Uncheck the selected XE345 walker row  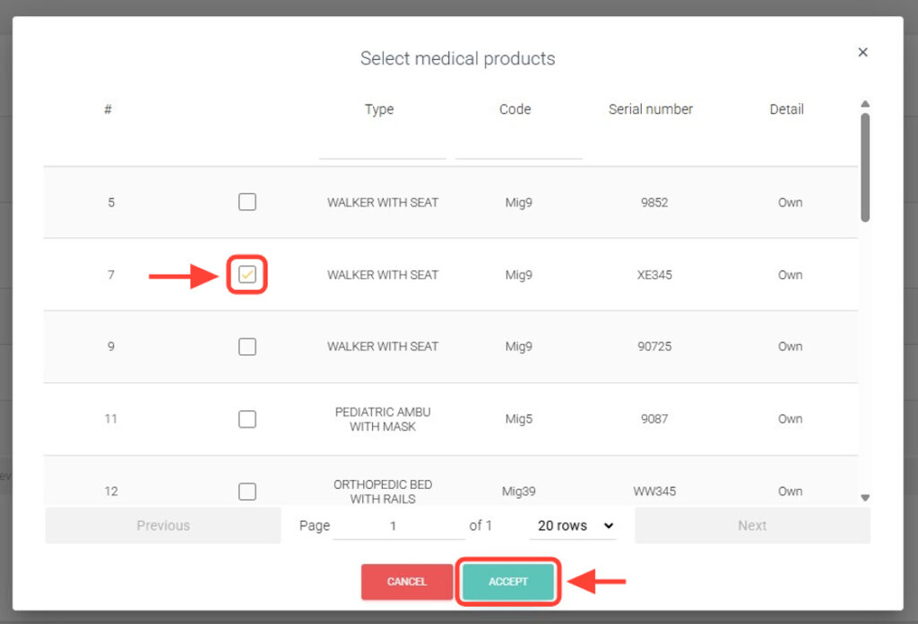(x=247, y=275)
